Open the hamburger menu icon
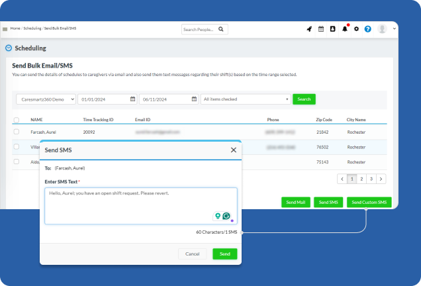 coord(5,29)
